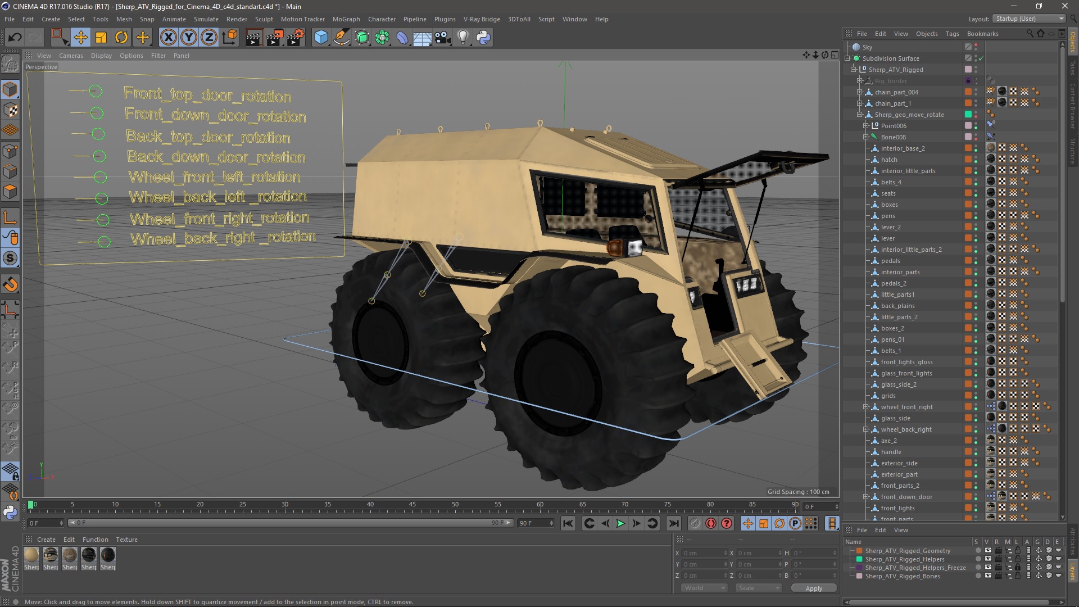Click the Undo arrow icon

coord(15,38)
